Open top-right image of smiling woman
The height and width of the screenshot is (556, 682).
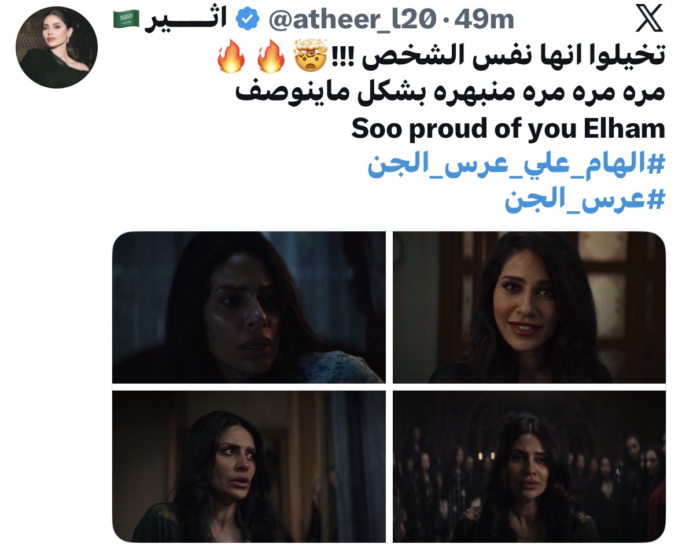pyautogui.click(x=529, y=307)
